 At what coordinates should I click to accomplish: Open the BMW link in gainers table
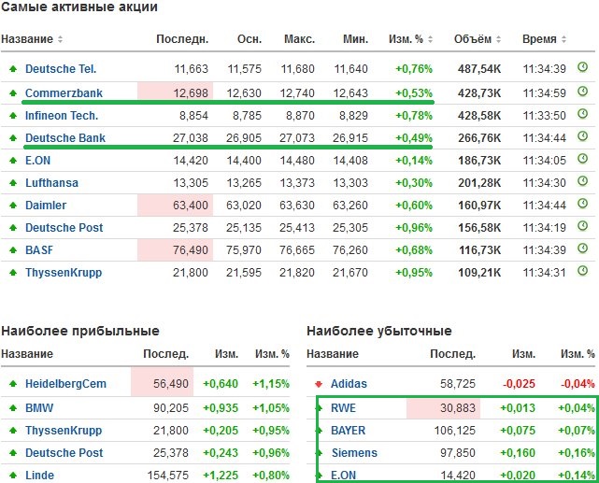[x=38, y=407]
